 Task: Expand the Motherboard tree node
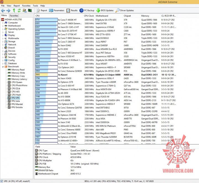click(x=3, y=26)
